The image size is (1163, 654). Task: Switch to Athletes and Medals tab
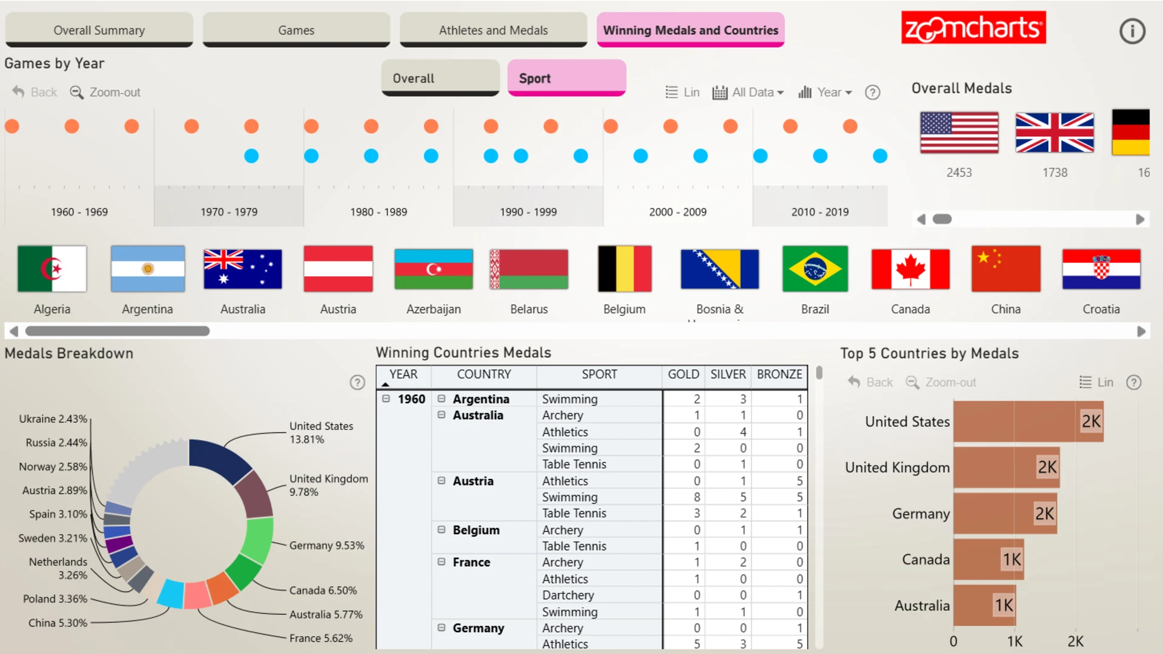tap(493, 30)
